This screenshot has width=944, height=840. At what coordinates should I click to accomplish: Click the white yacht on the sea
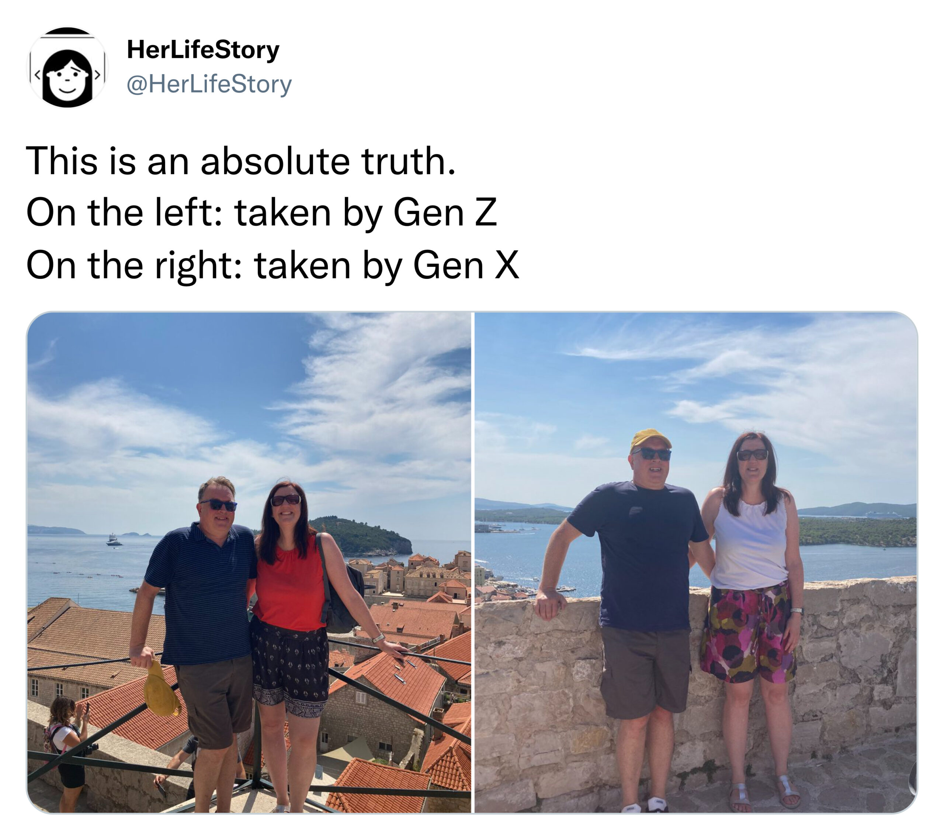(x=114, y=540)
